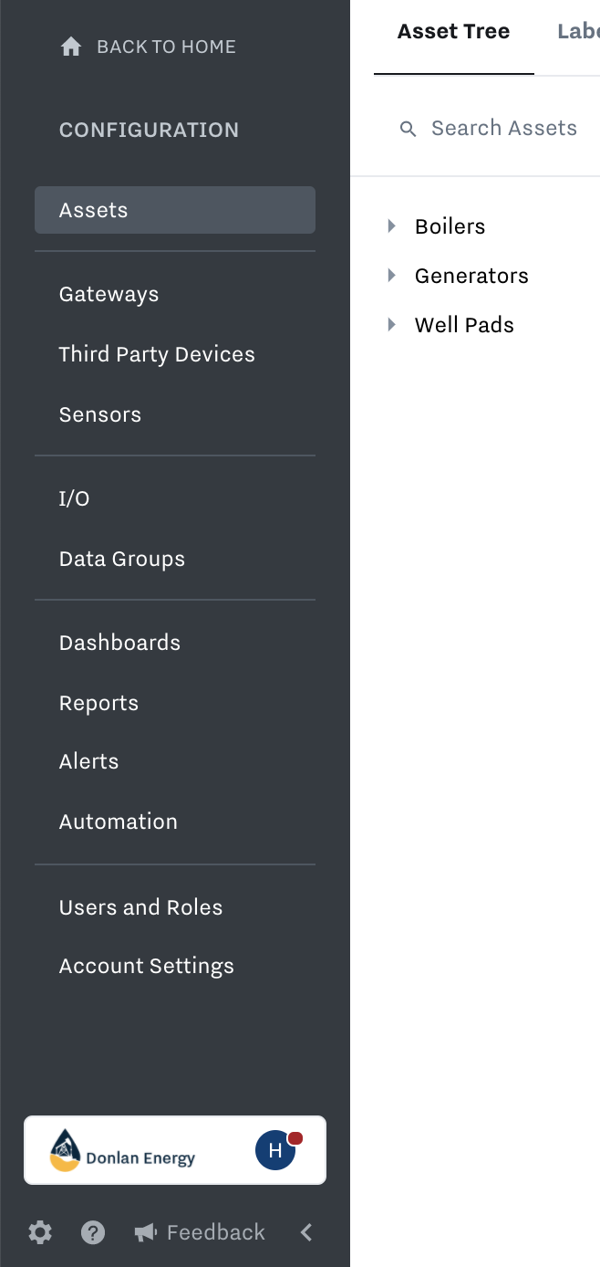Open Third Party Devices page

coord(157,354)
